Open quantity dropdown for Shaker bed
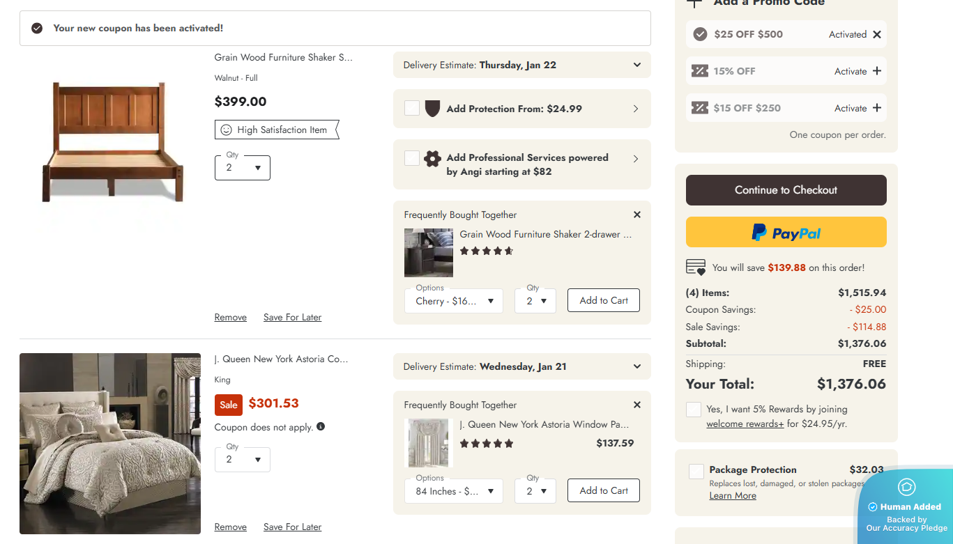The height and width of the screenshot is (544, 953). 242,168
